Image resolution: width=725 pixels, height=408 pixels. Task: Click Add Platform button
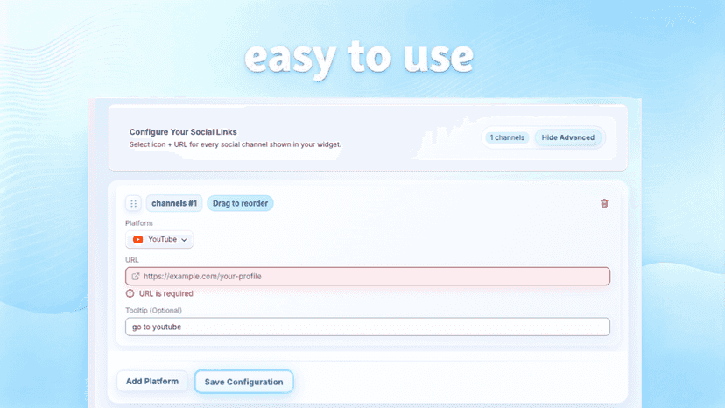[152, 381]
